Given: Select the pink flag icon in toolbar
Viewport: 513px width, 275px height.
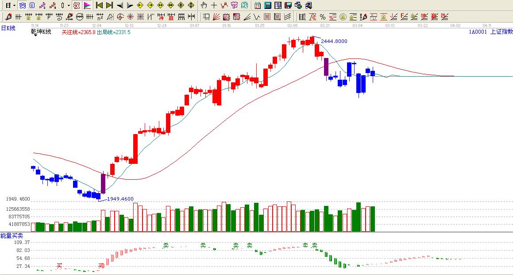Looking at the screenshot, I should [87, 5].
